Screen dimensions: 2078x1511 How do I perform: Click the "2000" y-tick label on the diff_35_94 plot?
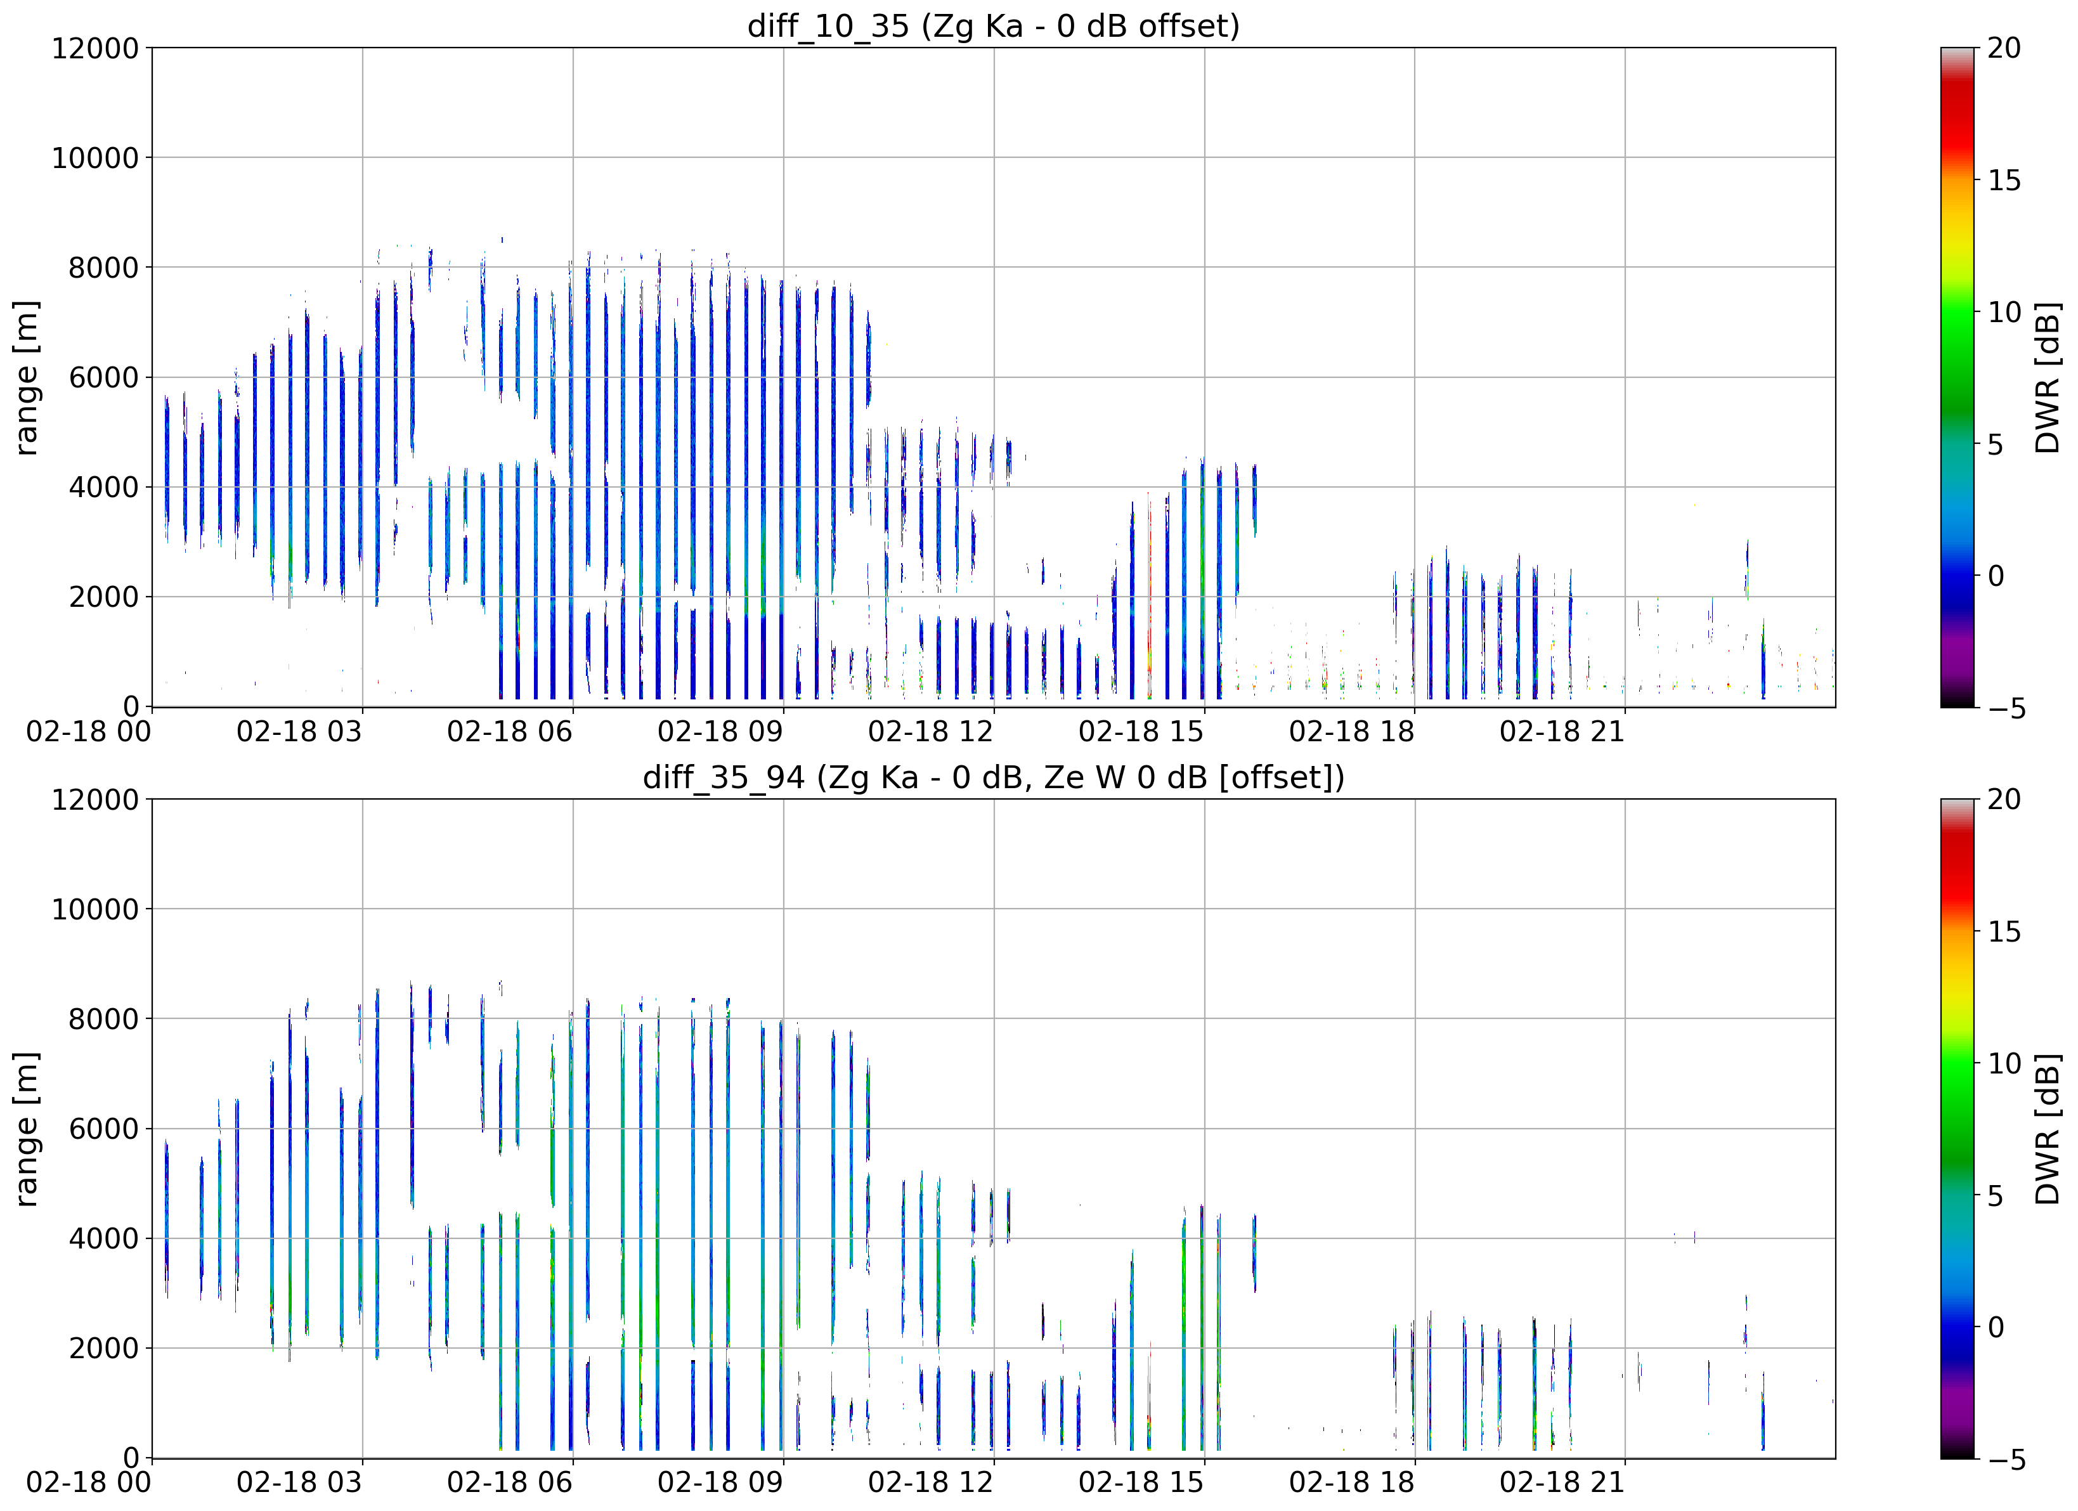tap(103, 1349)
